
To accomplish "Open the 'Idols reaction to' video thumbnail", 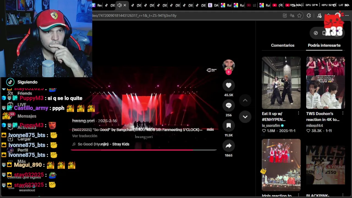I will 281,165.
